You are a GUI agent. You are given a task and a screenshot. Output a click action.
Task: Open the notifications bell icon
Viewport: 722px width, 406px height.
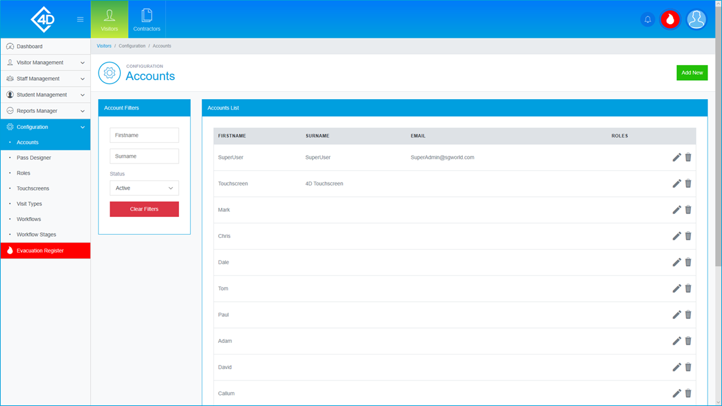(x=648, y=20)
